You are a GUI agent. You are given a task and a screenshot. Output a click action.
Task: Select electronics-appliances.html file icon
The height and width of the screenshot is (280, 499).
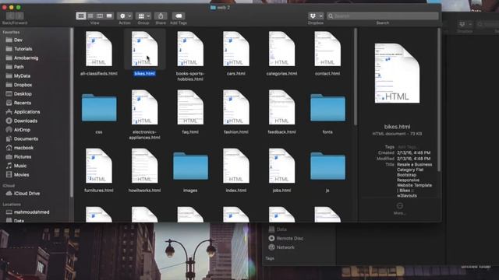click(144, 107)
